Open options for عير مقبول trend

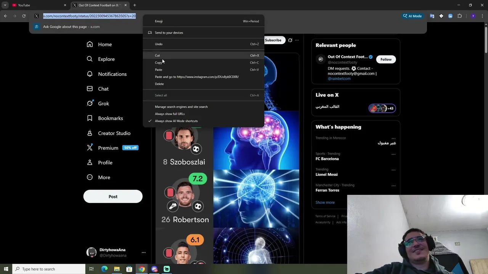tap(393, 139)
